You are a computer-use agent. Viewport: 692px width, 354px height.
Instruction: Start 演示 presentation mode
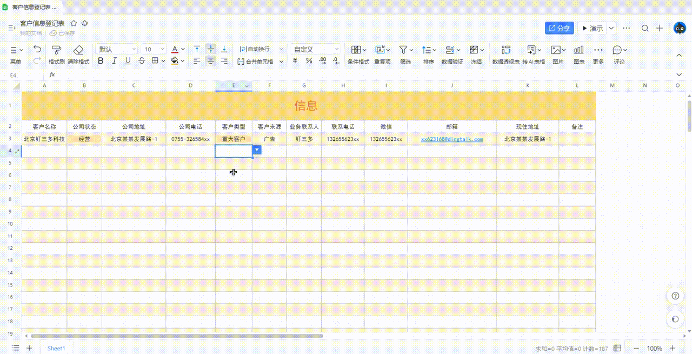coord(592,28)
